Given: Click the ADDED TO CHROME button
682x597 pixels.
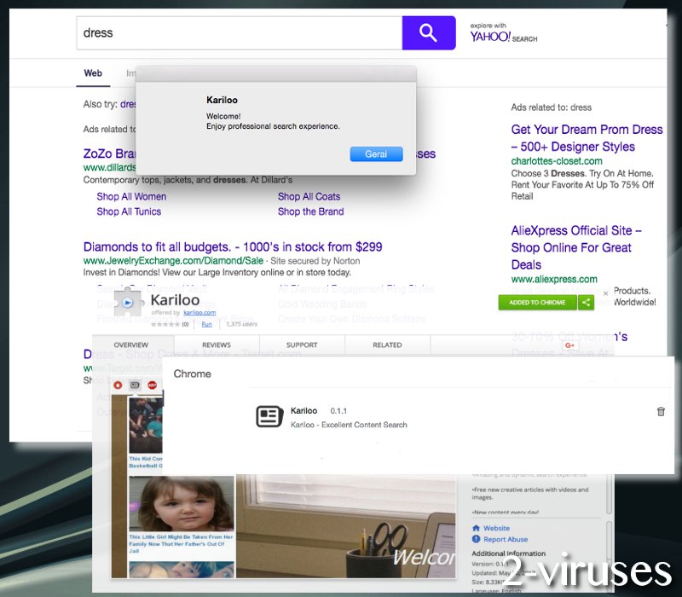Looking at the screenshot, I should tap(537, 302).
